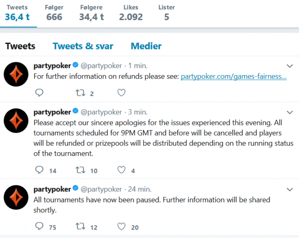Open the 1 min. tweet's chevron menu
The height and width of the screenshot is (238, 299).
click(290, 66)
